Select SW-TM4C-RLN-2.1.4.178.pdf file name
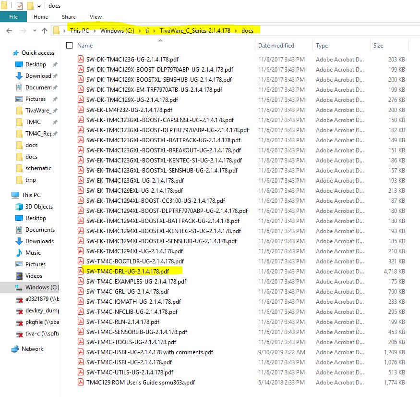420x397 pixels. pyautogui.click(x=123, y=322)
